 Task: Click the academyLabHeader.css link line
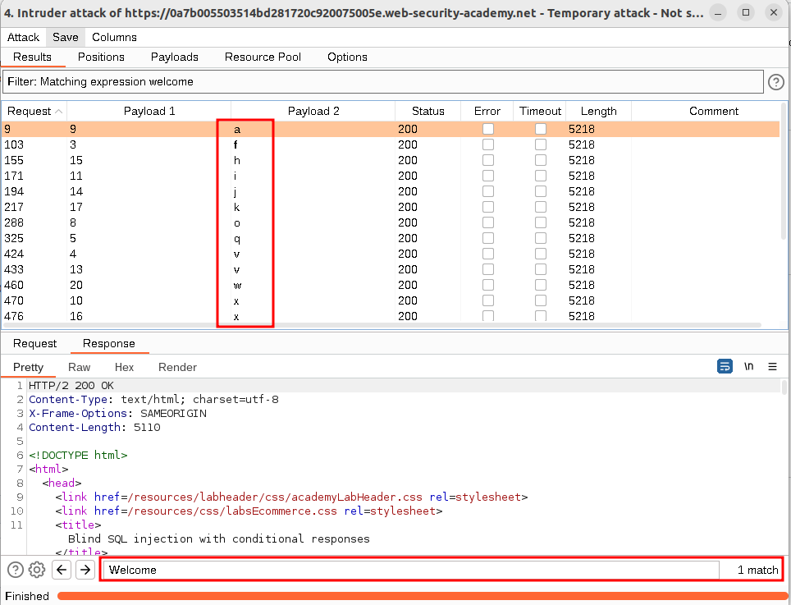pos(291,497)
